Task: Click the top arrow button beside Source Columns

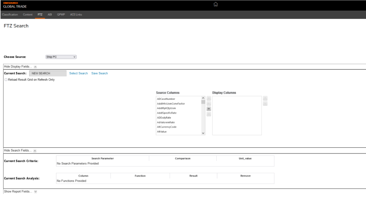Action: pyautogui.click(x=208, y=98)
